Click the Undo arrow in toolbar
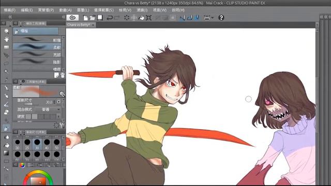331x186 pixels. (x=109, y=18)
